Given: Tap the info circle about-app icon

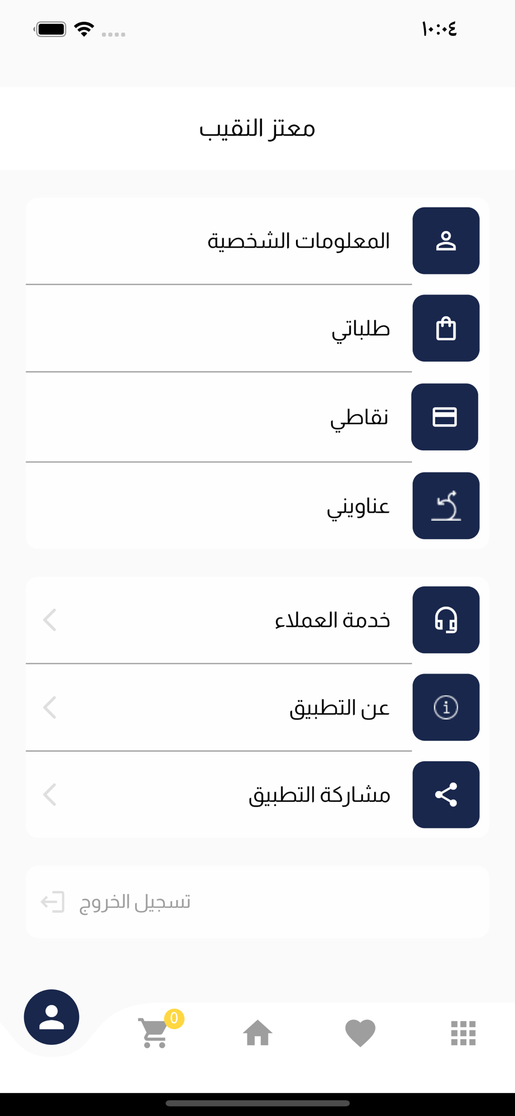Looking at the screenshot, I should pos(446,708).
